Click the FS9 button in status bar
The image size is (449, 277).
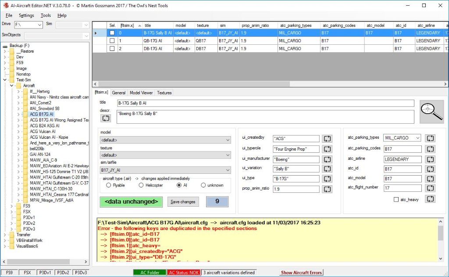pos(9,273)
